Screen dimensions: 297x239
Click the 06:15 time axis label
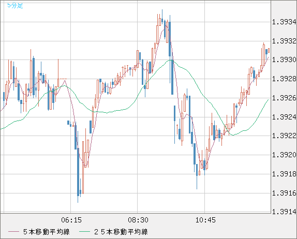pyautogui.click(x=71, y=220)
